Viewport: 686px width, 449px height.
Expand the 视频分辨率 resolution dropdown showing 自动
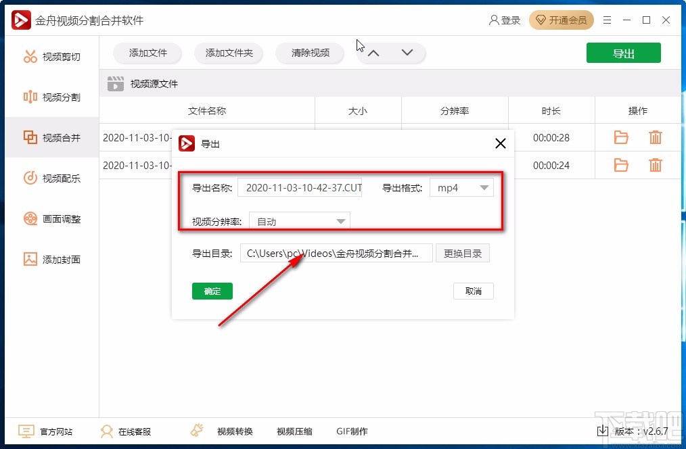point(300,220)
